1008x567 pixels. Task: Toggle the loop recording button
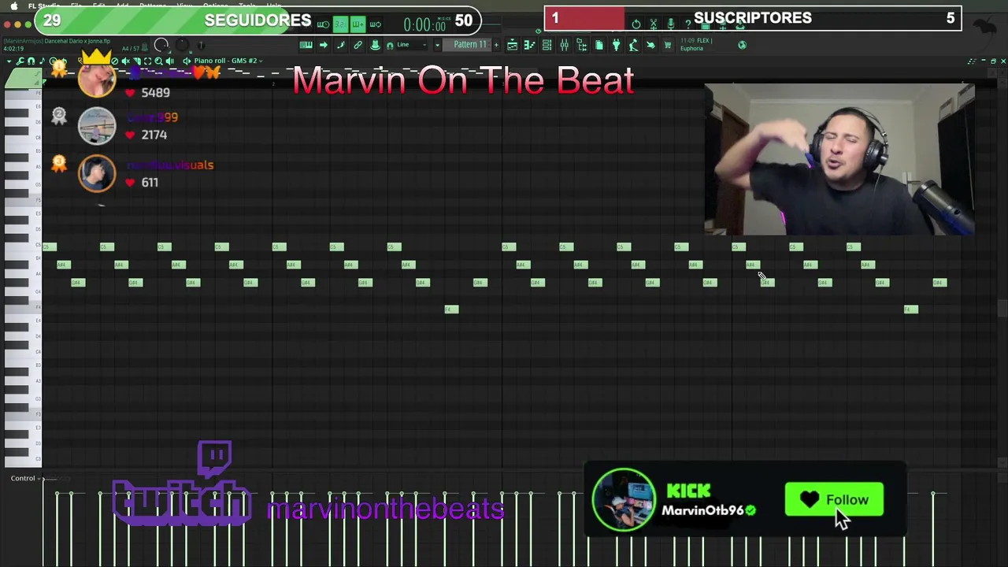point(376,24)
